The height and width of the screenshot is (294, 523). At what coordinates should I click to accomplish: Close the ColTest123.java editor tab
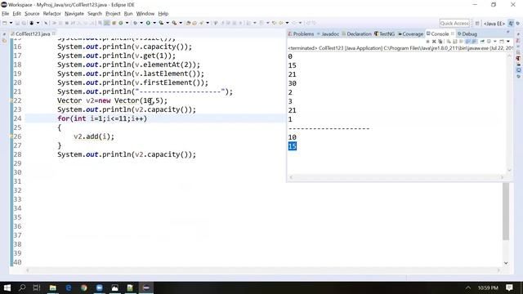(54, 33)
